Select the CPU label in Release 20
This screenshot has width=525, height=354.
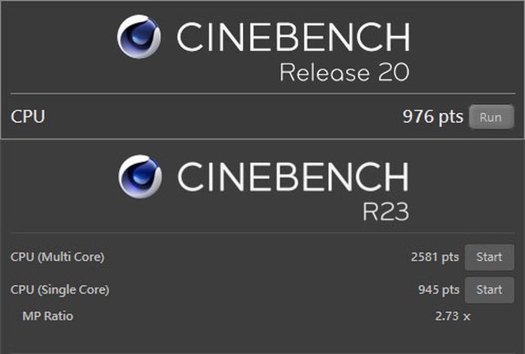[28, 116]
